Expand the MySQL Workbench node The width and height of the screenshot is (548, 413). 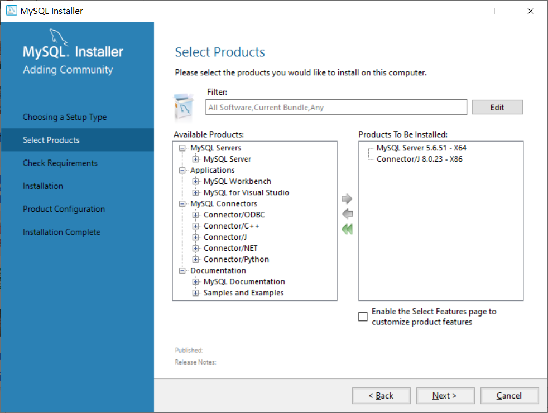(195, 182)
